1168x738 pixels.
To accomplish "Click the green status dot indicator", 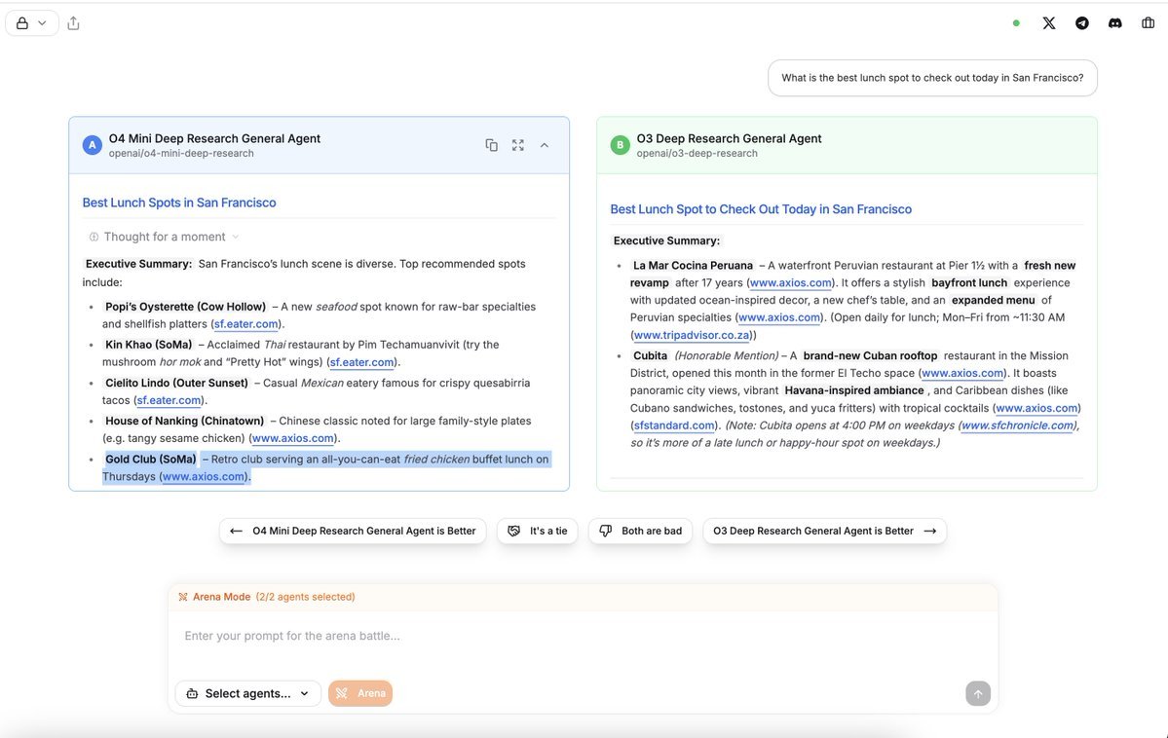I will pyautogui.click(x=1016, y=23).
